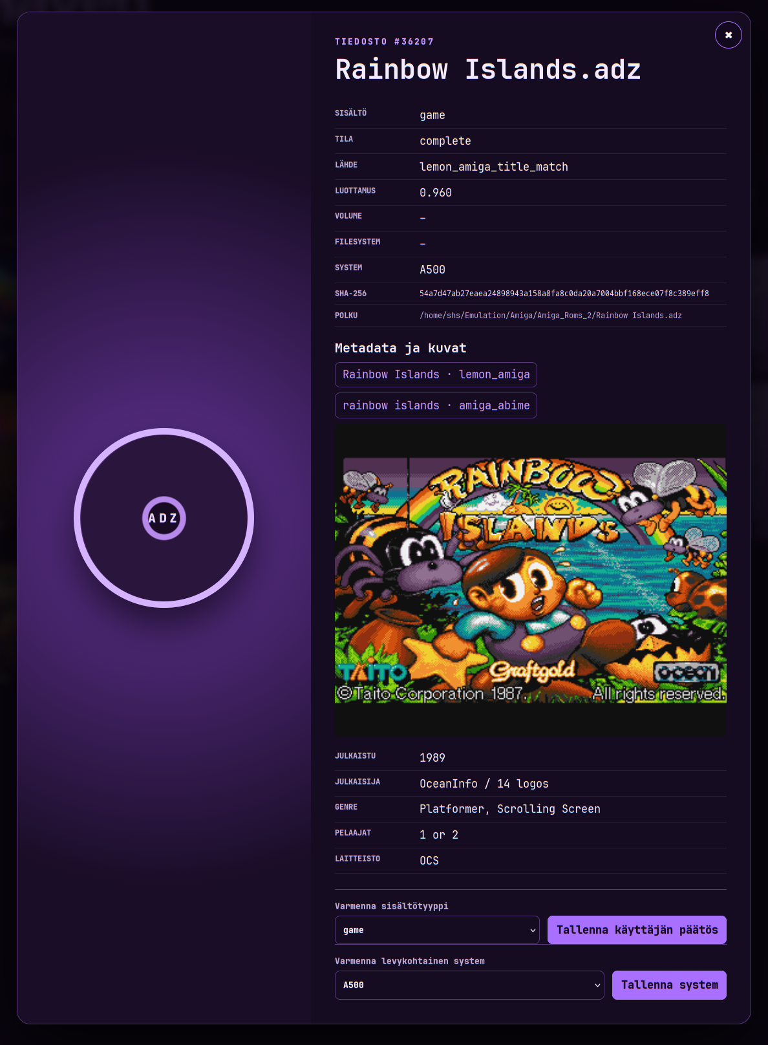Click the SYSTEM row value A500
This screenshot has width=768, height=1045.
(x=432, y=270)
